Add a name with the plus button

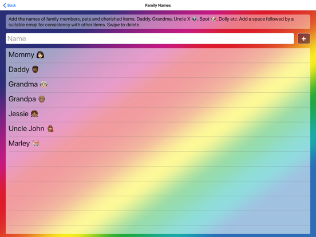(303, 38)
